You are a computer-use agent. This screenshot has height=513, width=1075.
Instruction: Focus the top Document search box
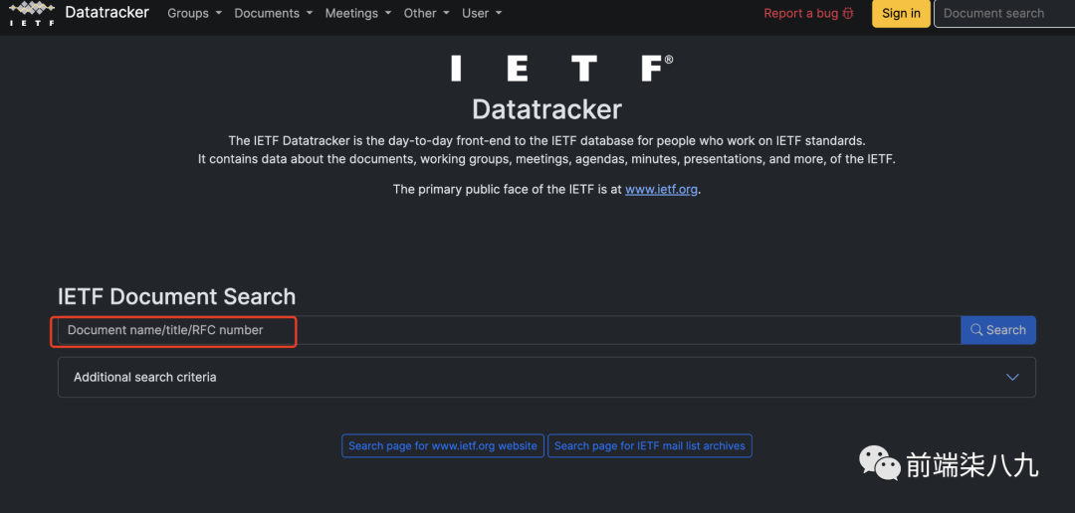click(x=1004, y=13)
